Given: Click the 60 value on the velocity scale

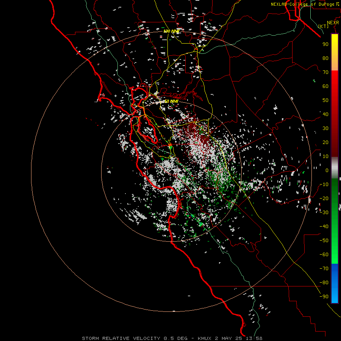Looking at the screenshot, I should (325, 86).
